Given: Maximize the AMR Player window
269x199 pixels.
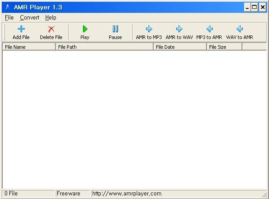Looking at the screenshot, I should (x=254, y=8).
